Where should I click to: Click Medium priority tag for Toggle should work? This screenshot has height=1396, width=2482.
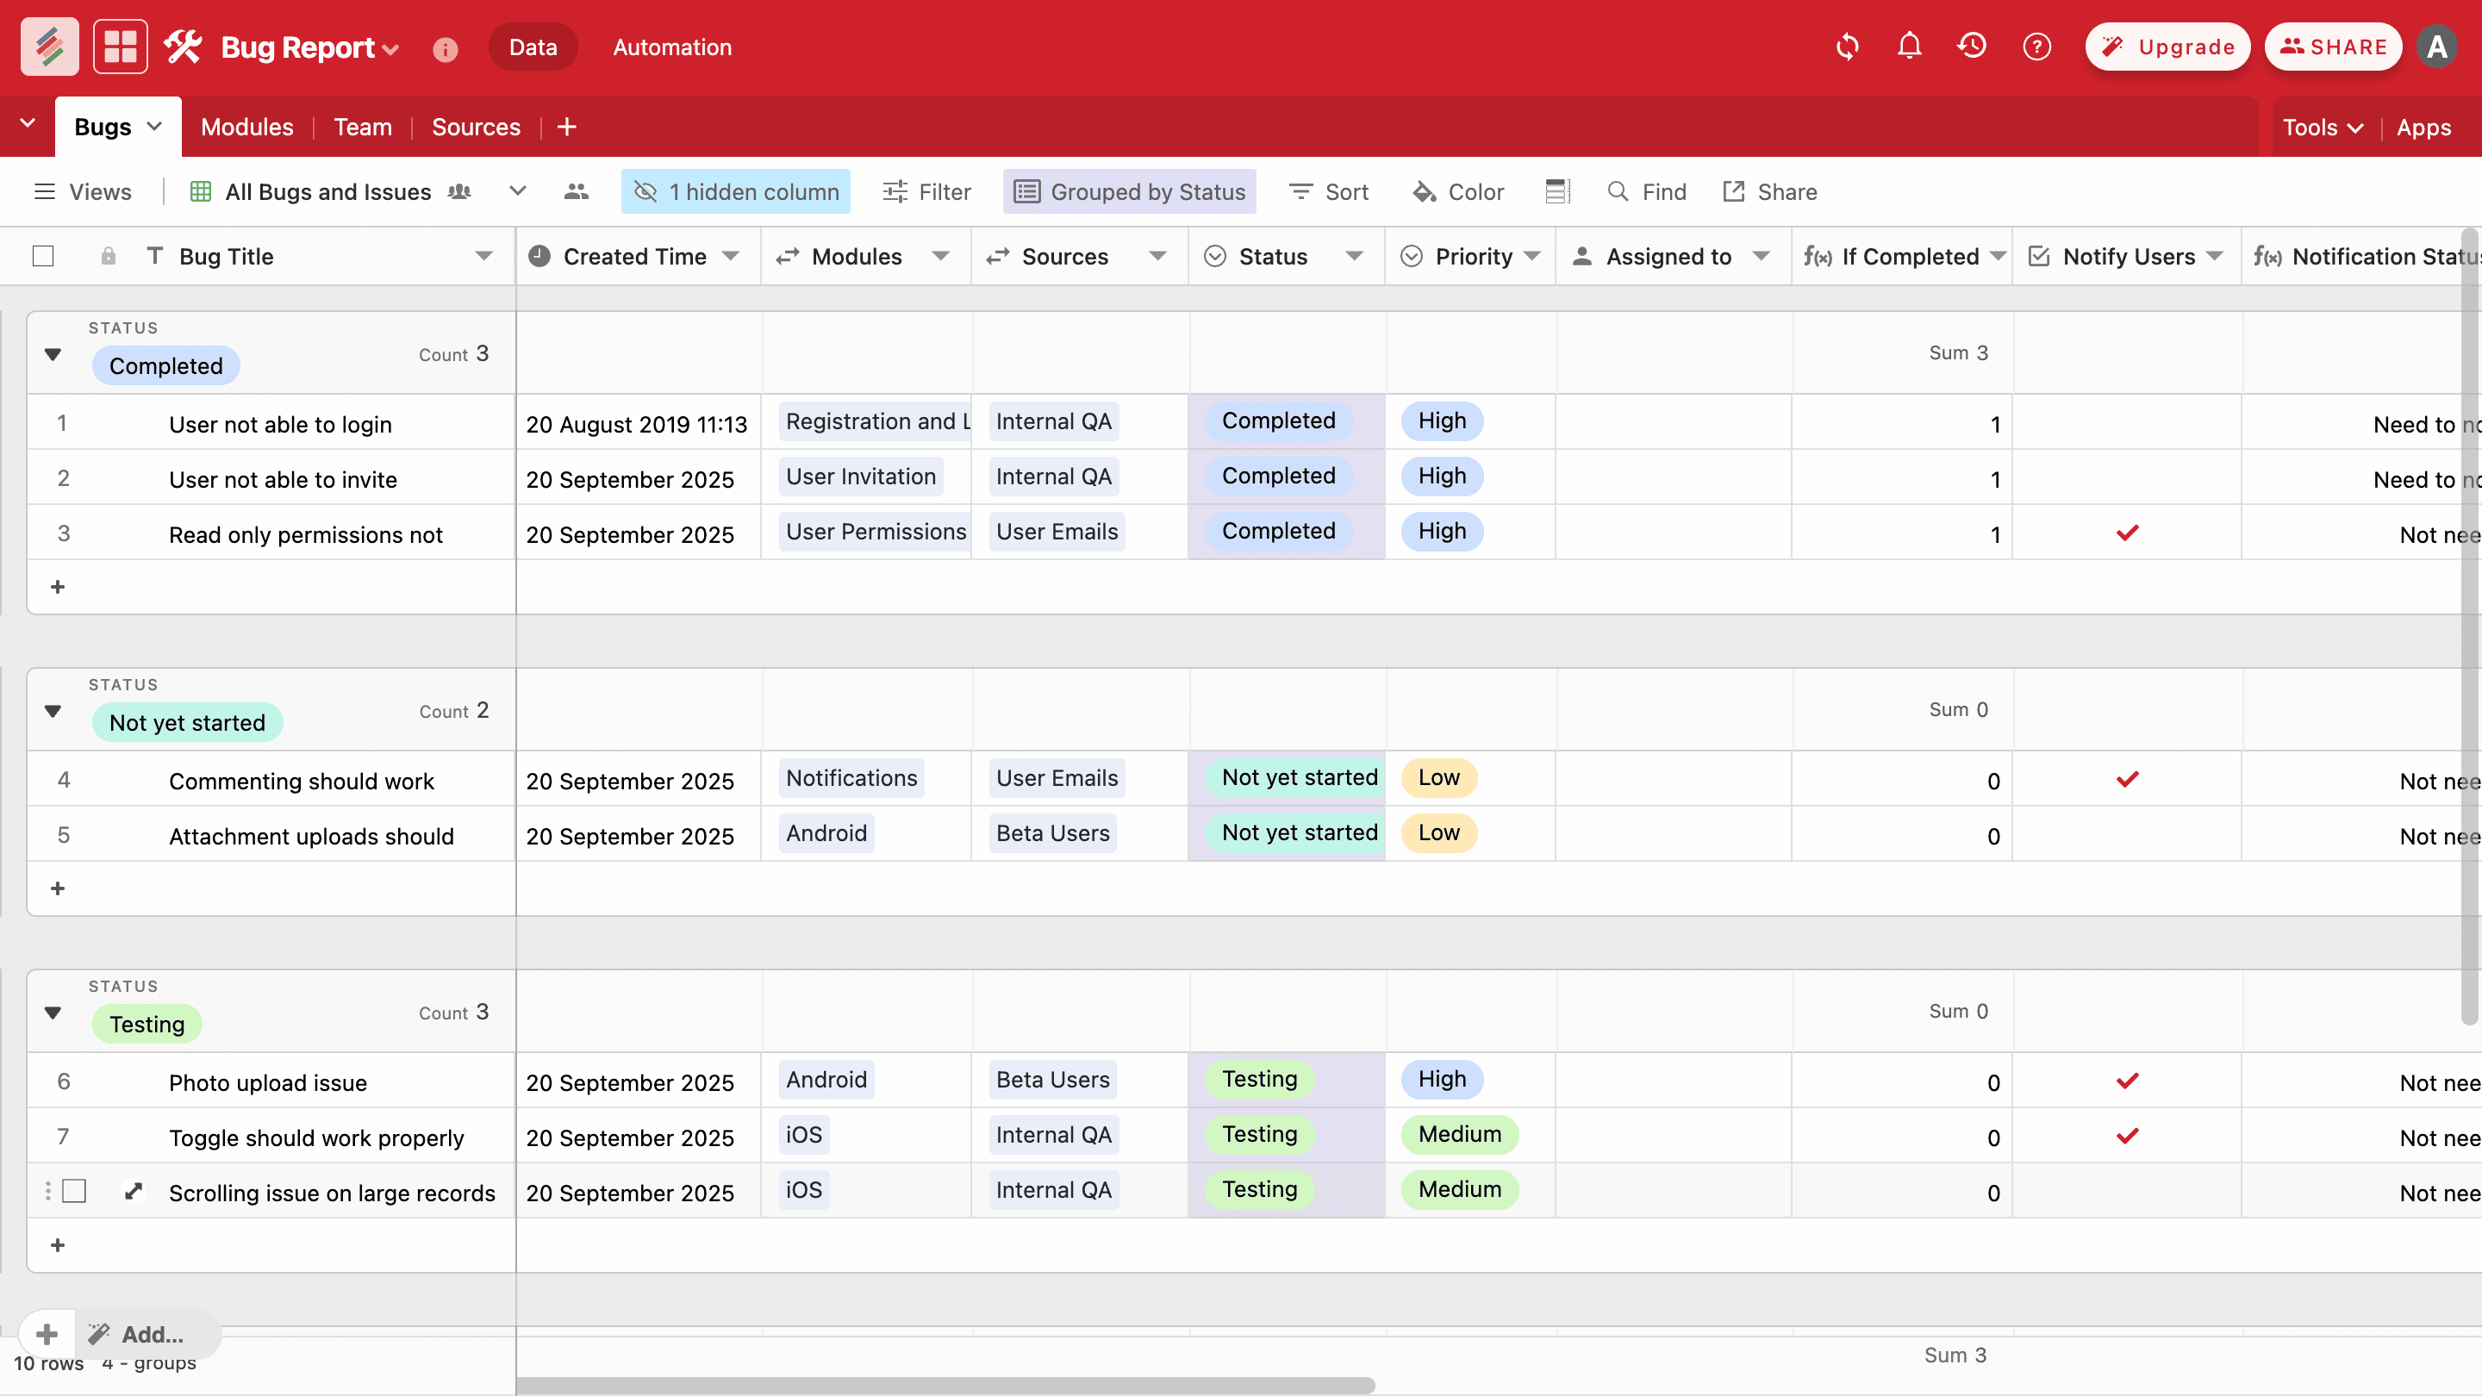point(1460,1134)
